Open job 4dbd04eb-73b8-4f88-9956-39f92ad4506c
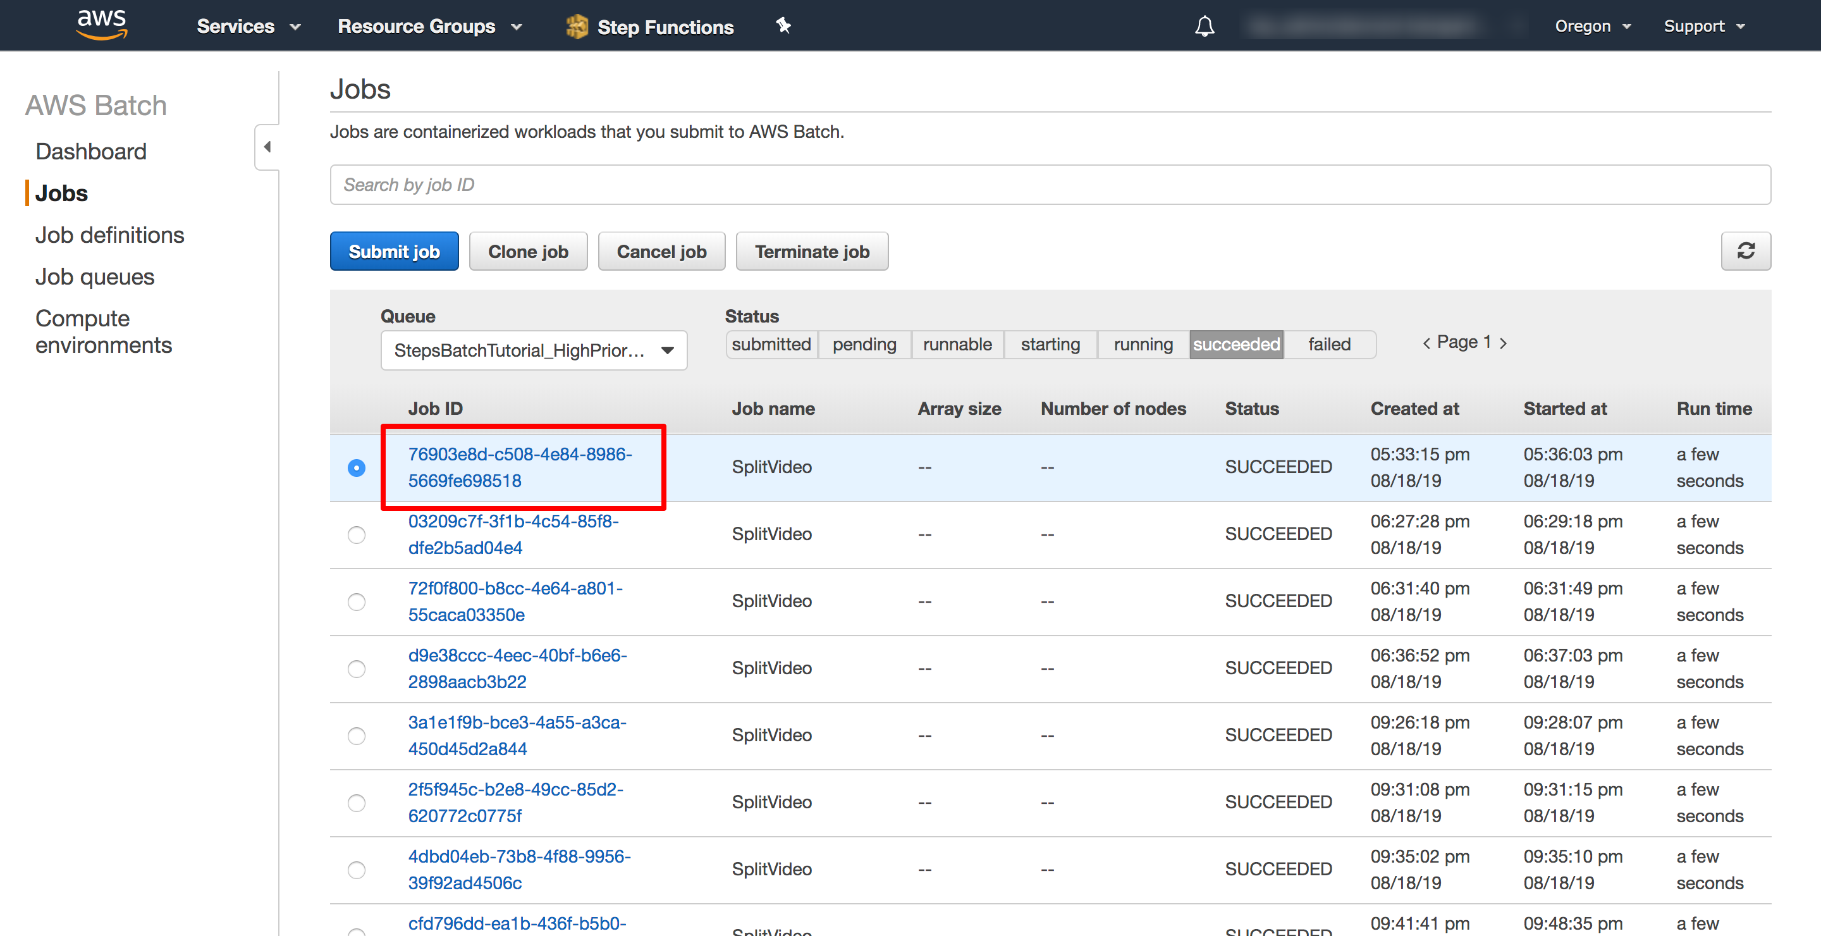The width and height of the screenshot is (1821, 936). [x=520, y=870]
